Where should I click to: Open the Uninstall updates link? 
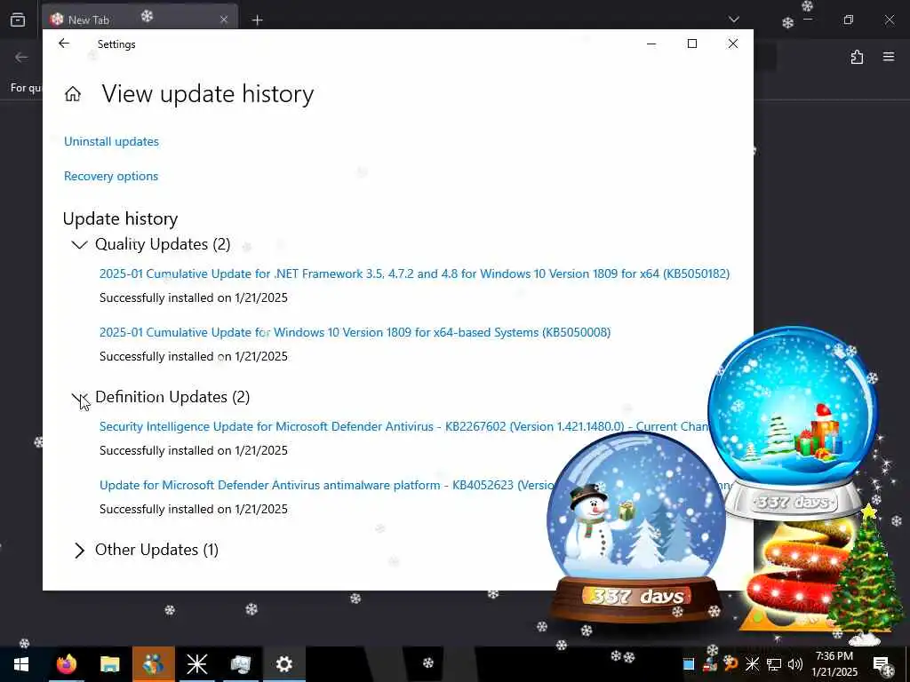(x=111, y=141)
